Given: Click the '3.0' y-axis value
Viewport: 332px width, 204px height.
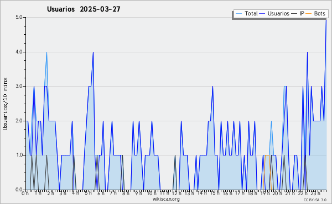Looking at the screenshot, I should pyautogui.click(x=19, y=86).
